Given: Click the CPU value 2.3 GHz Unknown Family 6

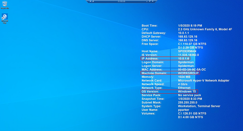Looking at the screenshot, I should click(x=205, y=29).
